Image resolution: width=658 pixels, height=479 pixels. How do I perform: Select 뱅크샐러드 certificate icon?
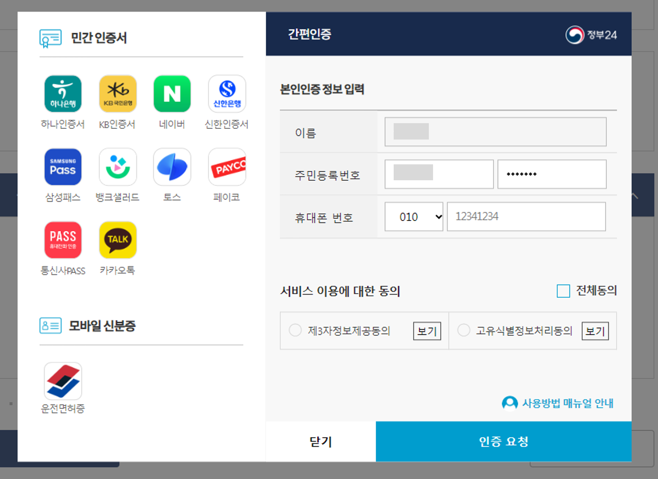(118, 167)
